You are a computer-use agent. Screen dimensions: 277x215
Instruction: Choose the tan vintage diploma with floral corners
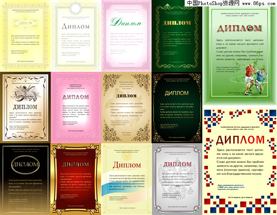(x=126, y=107)
